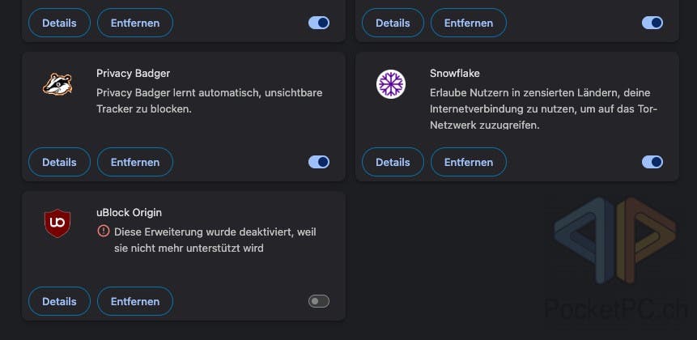This screenshot has height=340, width=697.
Task: Click Entfernen on the Snowflake card
Action: click(469, 162)
